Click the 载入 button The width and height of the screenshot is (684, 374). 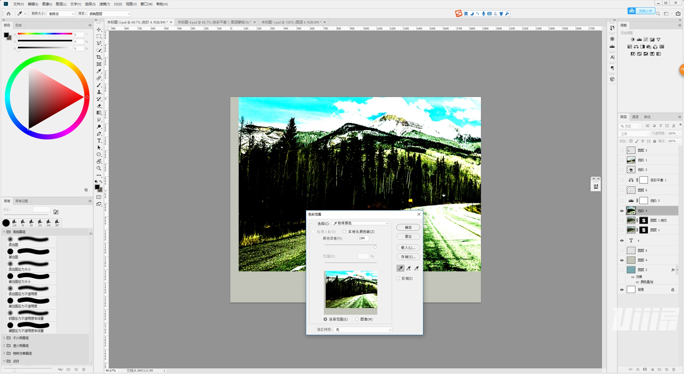tap(408, 248)
